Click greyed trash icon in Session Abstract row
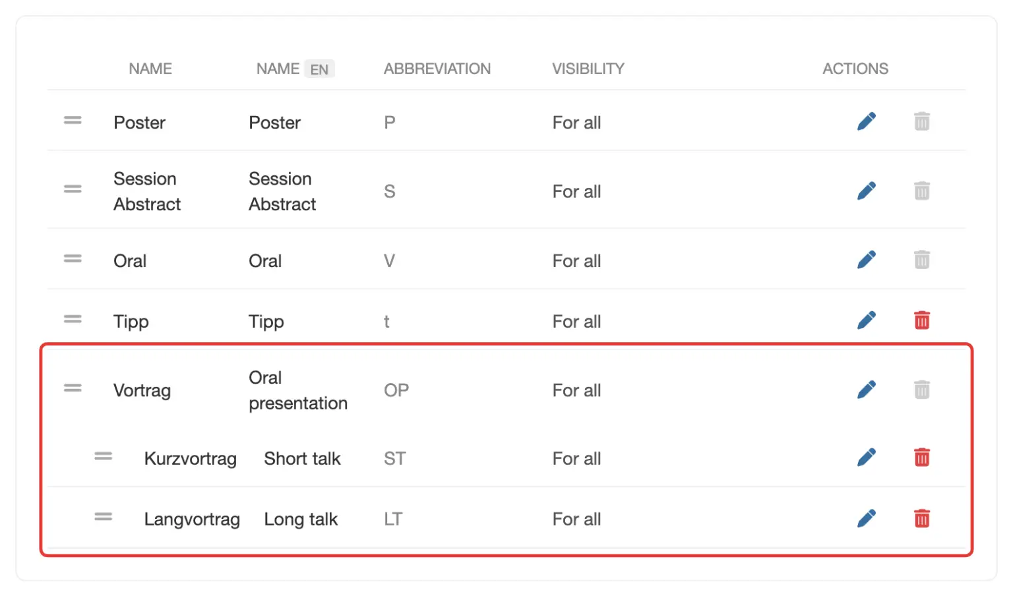Image resolution: width=1013 pixels, height=596 pixels. [x=922, y=191]
